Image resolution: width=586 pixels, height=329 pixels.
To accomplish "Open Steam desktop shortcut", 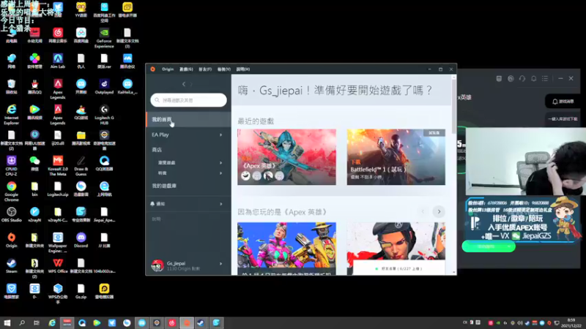I will pos(12,265).
